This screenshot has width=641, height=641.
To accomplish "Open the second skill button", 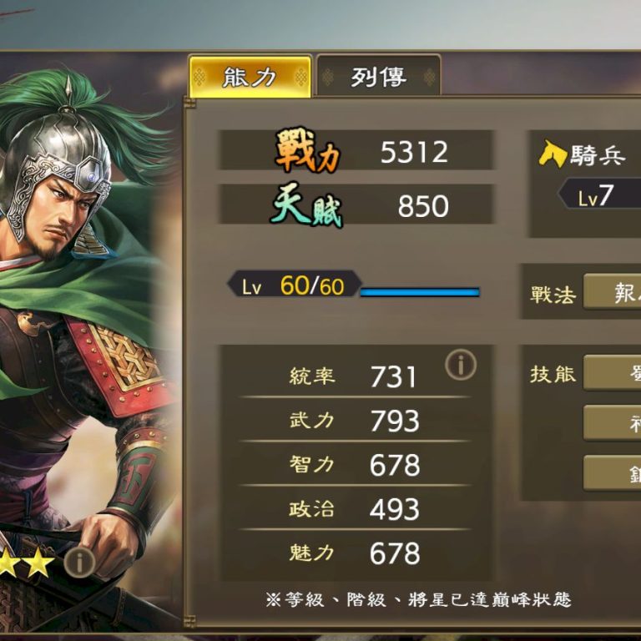I will point(612,422).
